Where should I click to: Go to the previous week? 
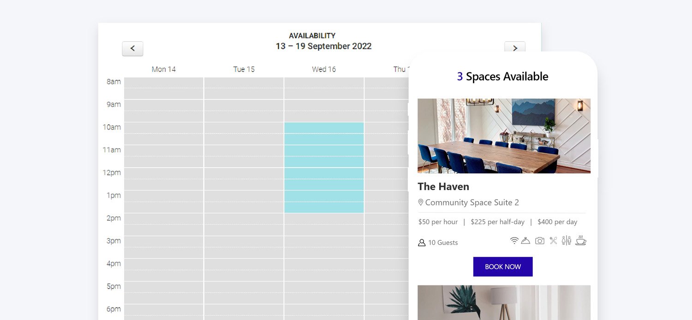[x=132, y=48]
